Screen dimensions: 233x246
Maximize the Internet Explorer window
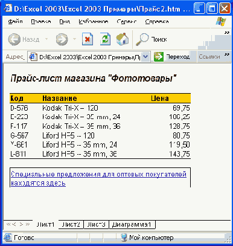click(x=212, y=8)
